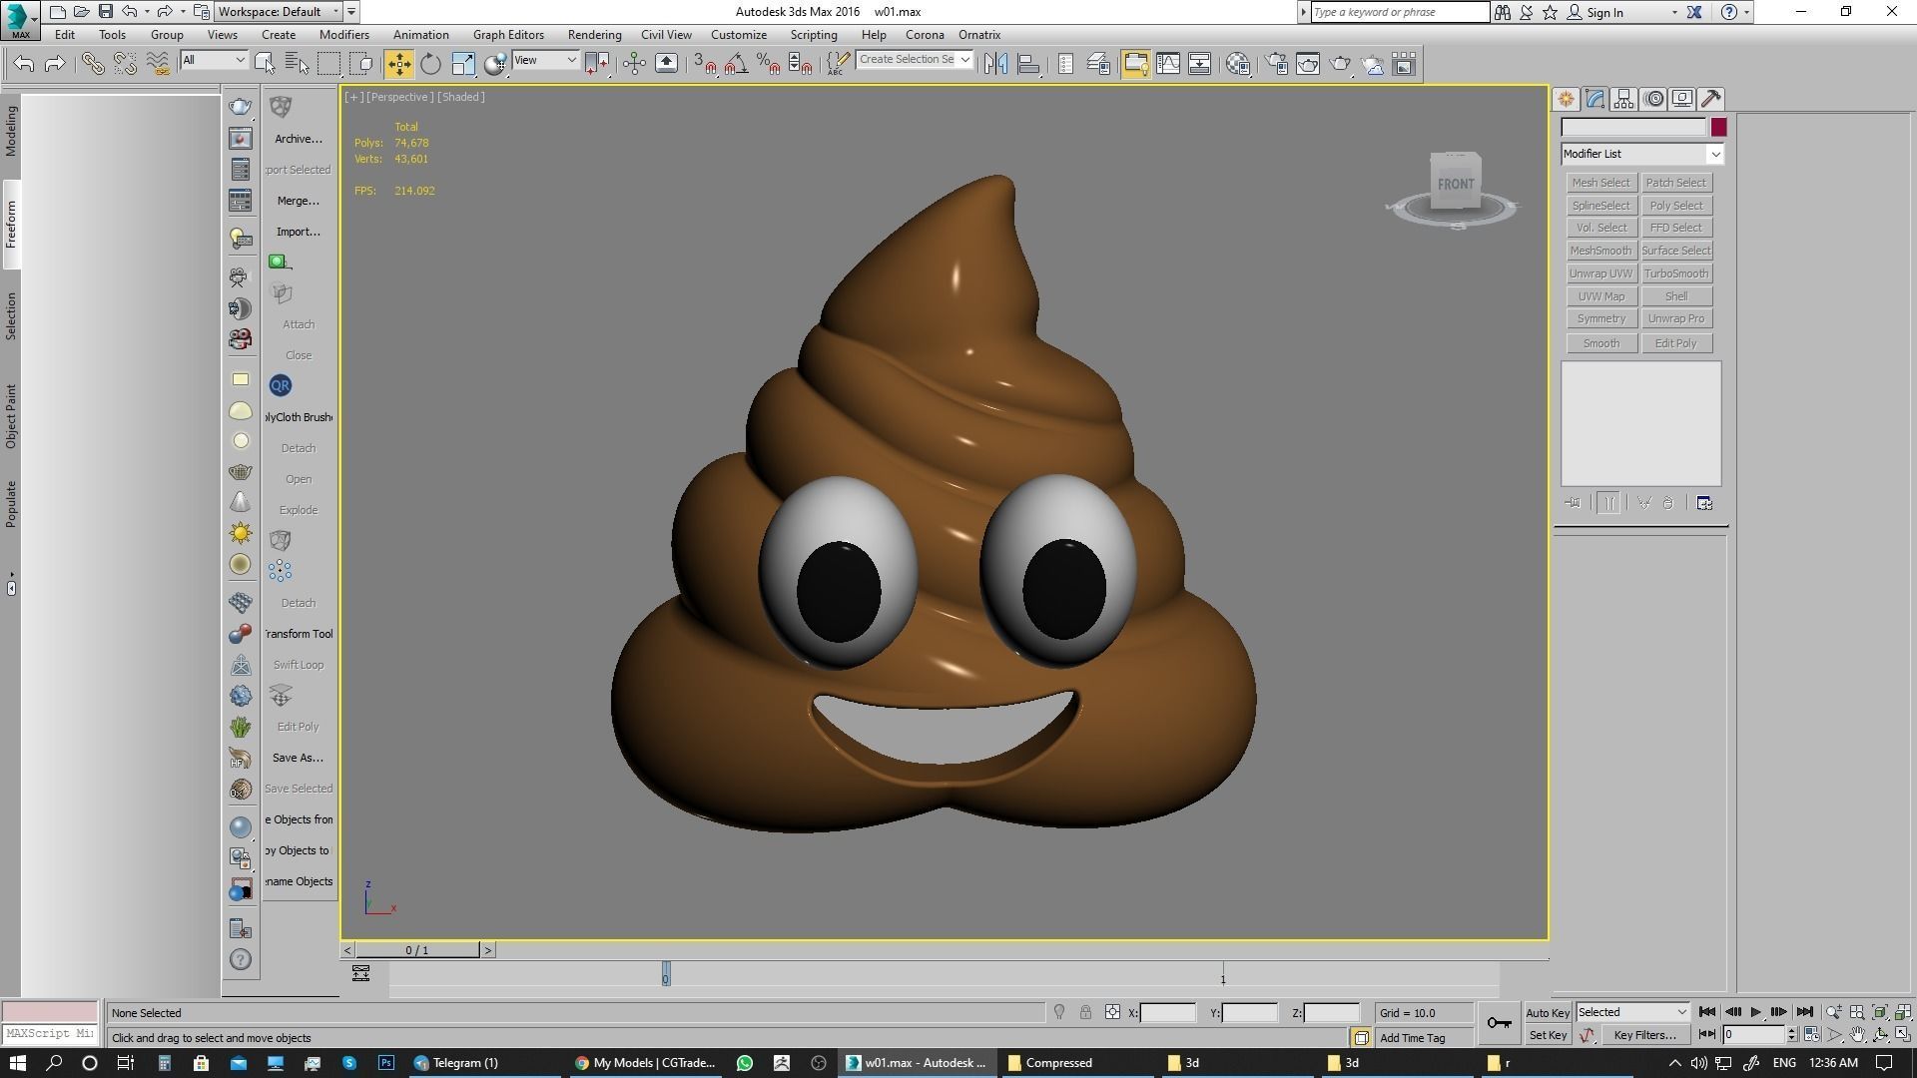
Task: Click the object color swatch
Action: [1718, 127]
